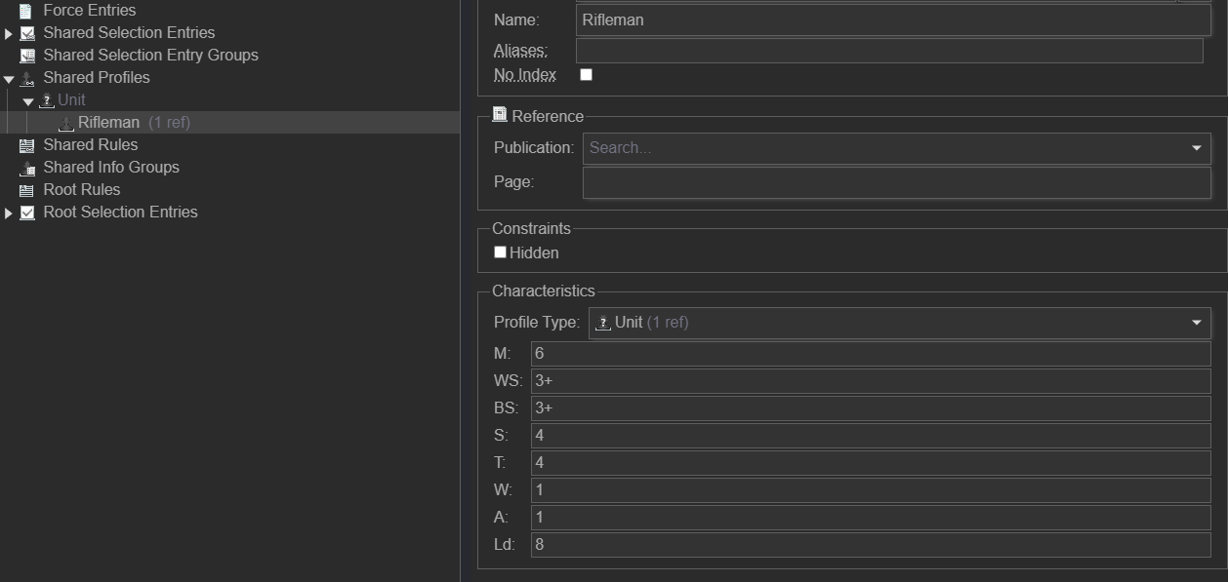
Task: Click the Aliases input field
Action: point(889,51)
